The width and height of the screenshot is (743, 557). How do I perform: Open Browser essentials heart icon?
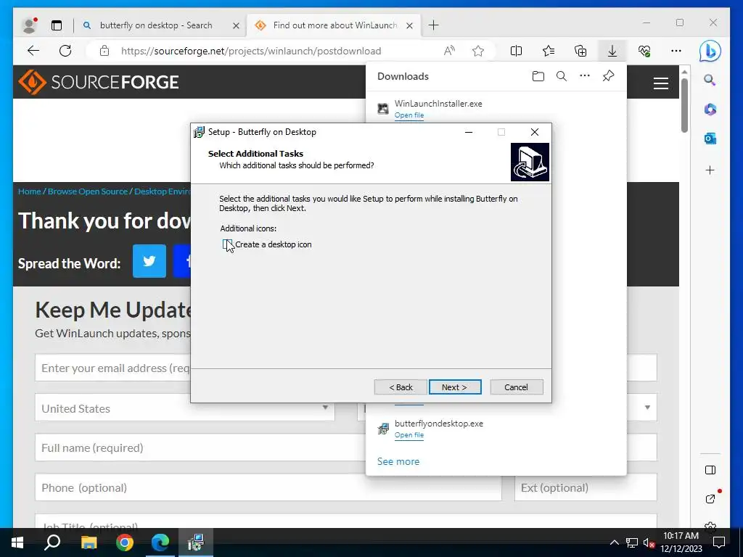(644, 51)
